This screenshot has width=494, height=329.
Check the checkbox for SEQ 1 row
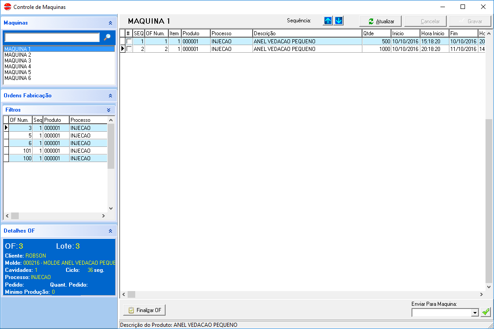coord(129,42)
